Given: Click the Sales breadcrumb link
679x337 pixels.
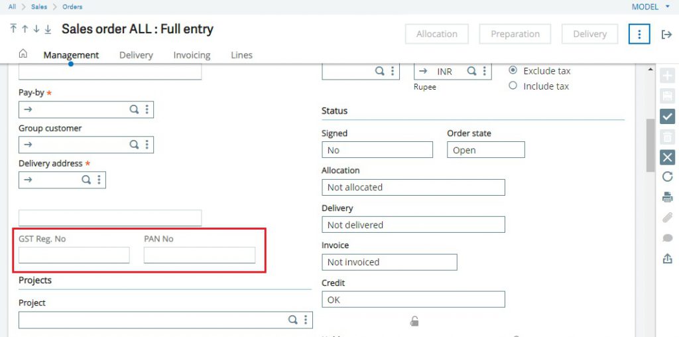Looking at the screenshot, I should tap(39, 7).
